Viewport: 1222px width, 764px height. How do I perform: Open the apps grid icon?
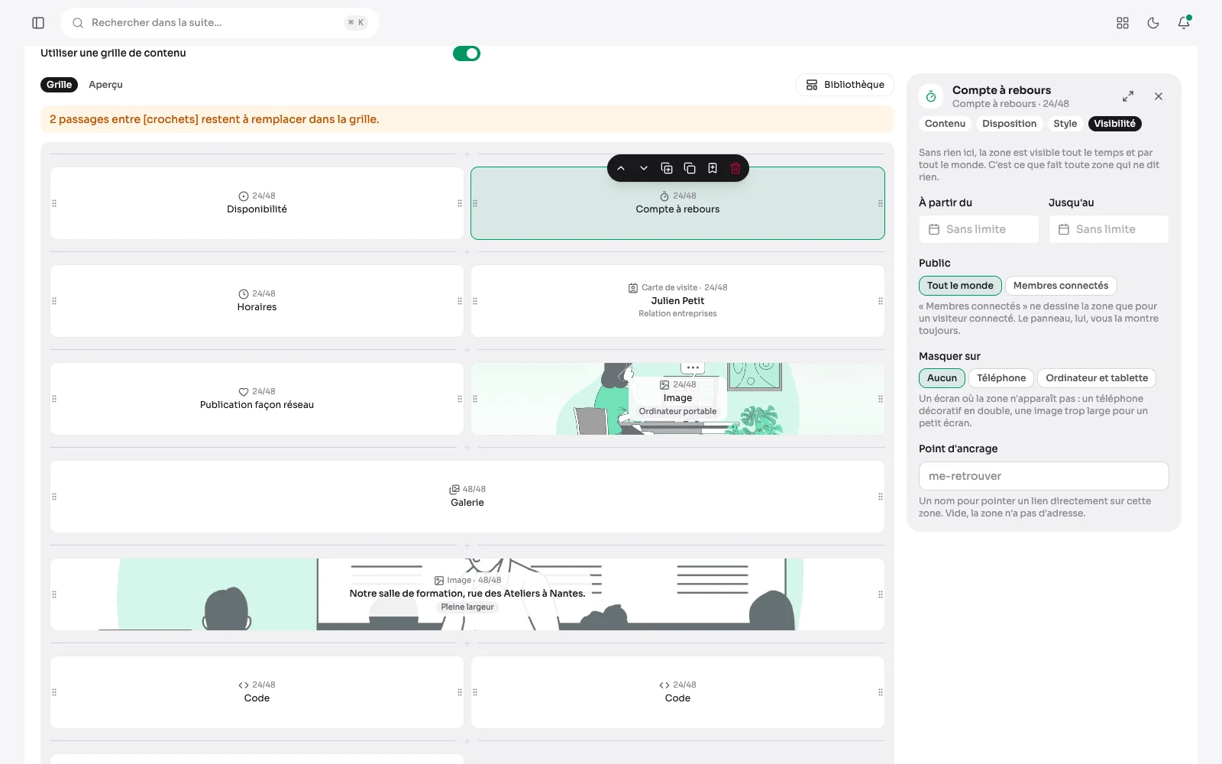(x=1123, y=23)
